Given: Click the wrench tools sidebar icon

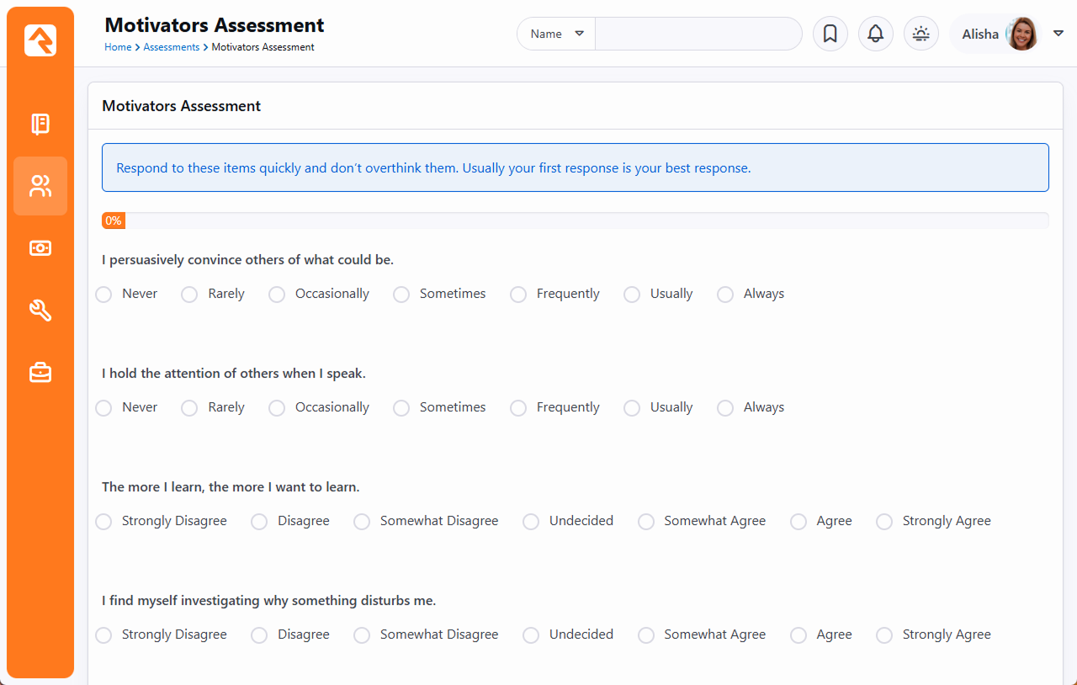Looking at the screenshot, I should [x=40, y=311].
